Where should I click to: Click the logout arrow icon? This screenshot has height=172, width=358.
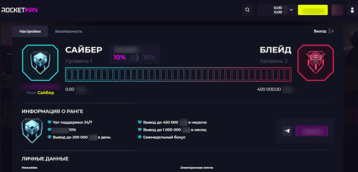331,31
